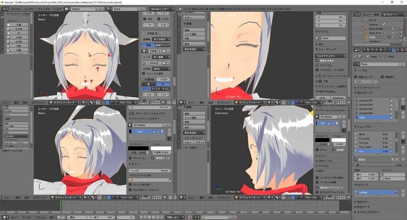Open the Blenderレンダー engine dropdown

(x=163, y=9)
